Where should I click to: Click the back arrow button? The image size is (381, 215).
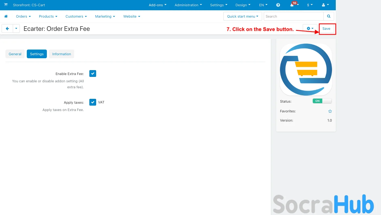(x=7, y=28)
